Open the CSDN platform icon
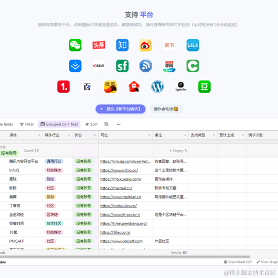Image resolution: width=278 pixels, height=278 pixels. point(98,66)
